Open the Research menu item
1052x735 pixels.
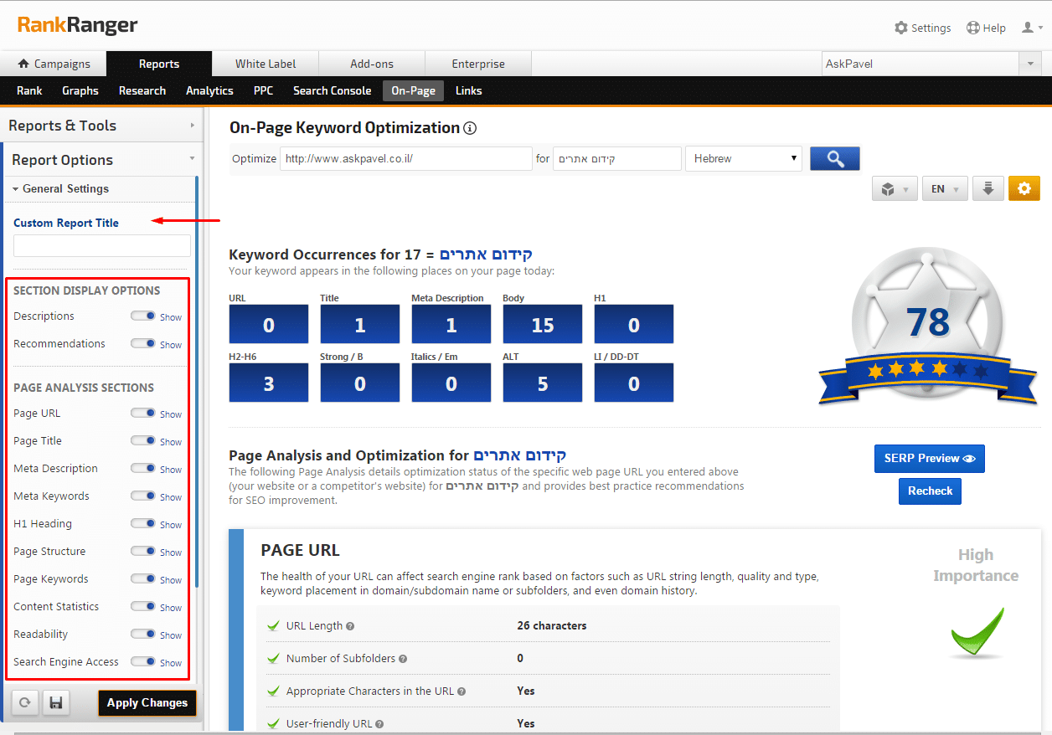(142, 90)
